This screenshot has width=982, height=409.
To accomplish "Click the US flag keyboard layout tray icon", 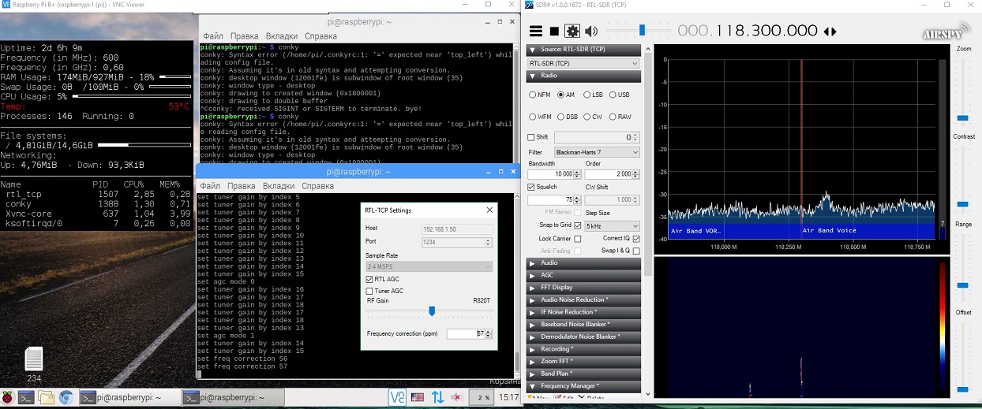I will click(x=418, y=397).
